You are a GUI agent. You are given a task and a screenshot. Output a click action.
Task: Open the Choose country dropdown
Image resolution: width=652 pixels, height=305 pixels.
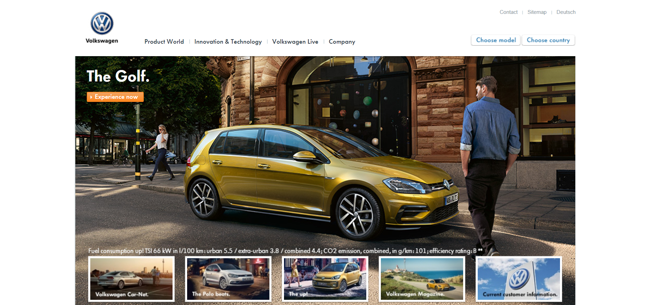(x=548, y=40)
